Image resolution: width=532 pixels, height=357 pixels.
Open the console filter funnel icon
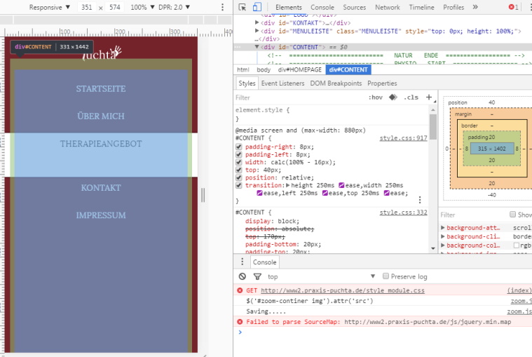tap(257, 276)
